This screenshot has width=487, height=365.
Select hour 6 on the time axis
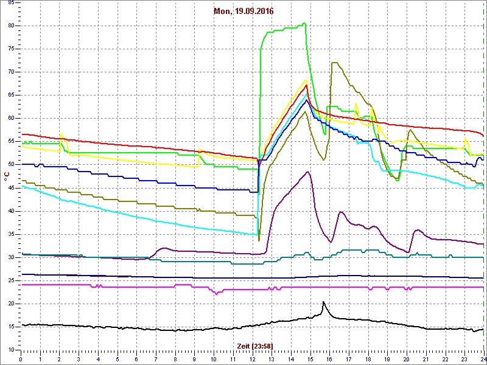pos(136,359)
